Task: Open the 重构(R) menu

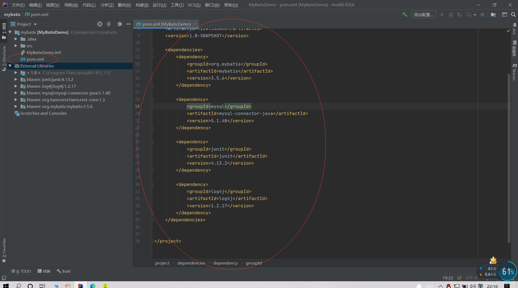Action: [124, 5]
